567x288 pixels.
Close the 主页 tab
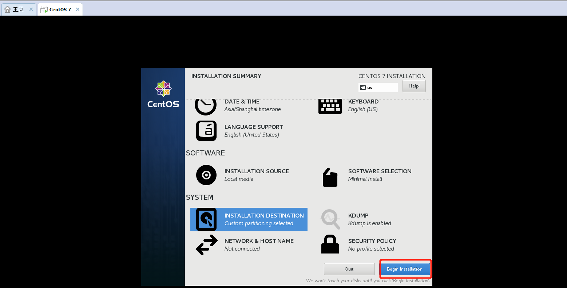coord(31,9)
